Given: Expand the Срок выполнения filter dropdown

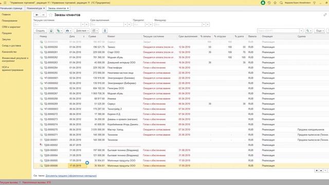Looking at the screenshot, I should click(125, 25).
